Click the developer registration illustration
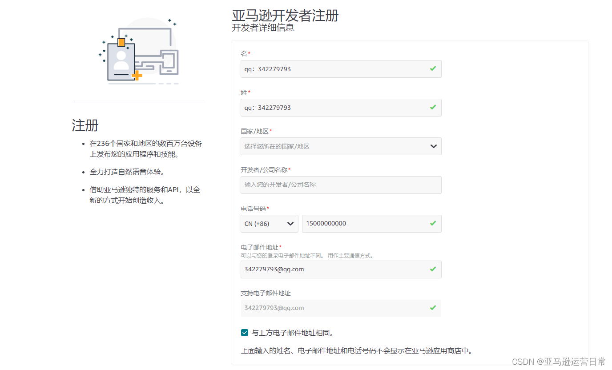Viewport: 612px width, 370px height. tap(139, 51)
